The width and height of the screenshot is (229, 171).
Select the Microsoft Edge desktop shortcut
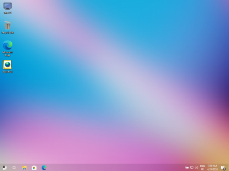pyautogui.click(x=7, y=48)
